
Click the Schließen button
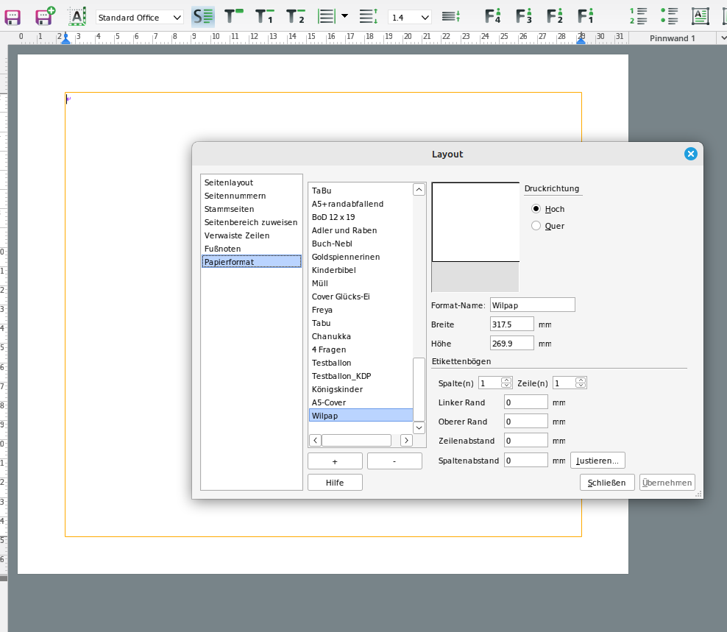coord(607,483)
